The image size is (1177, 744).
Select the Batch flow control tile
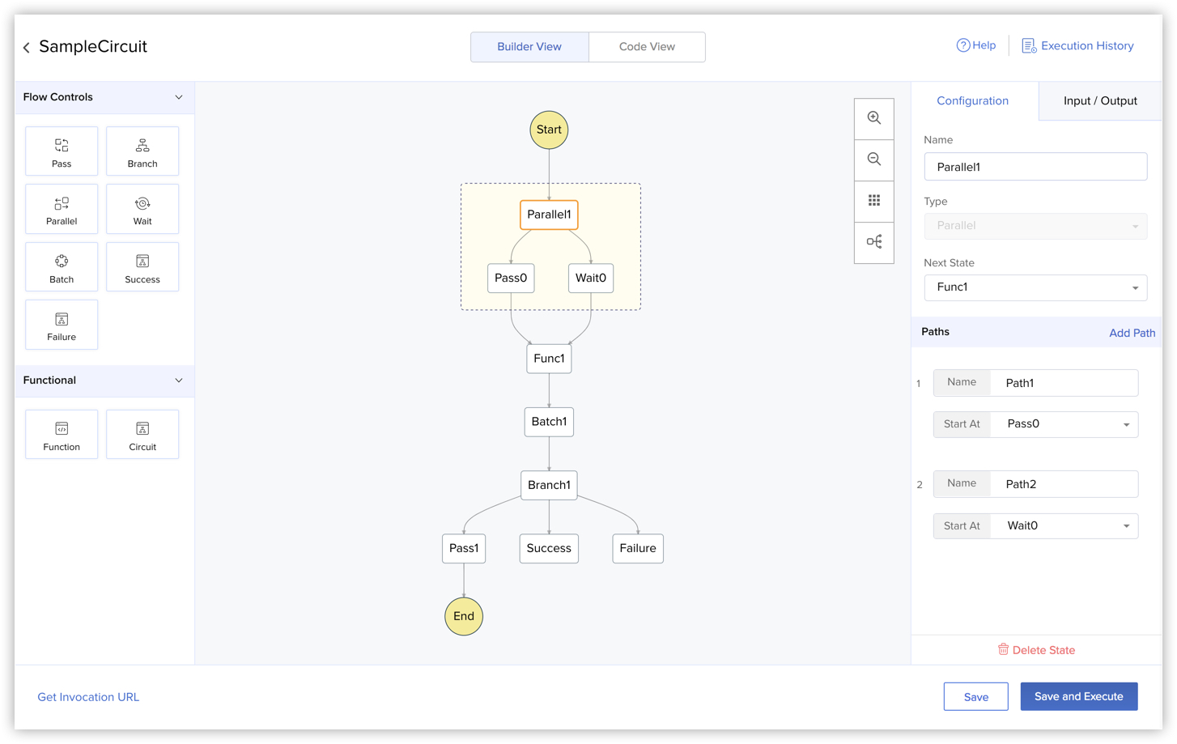click(x=62, y=267)
